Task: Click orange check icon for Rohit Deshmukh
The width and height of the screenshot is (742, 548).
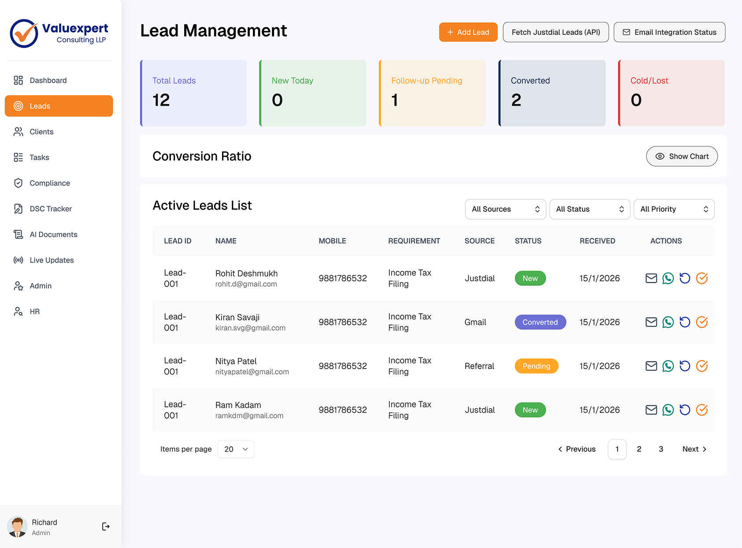Action: [702, 278]
